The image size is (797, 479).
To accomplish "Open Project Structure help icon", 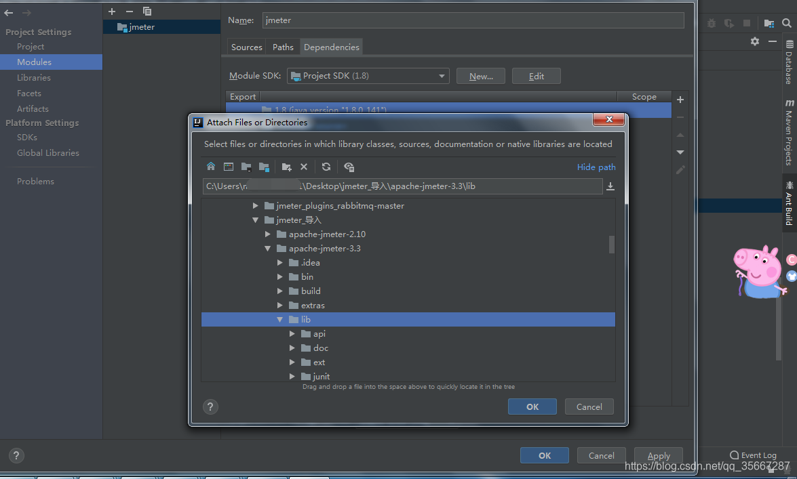I will [x=16, y=456].
